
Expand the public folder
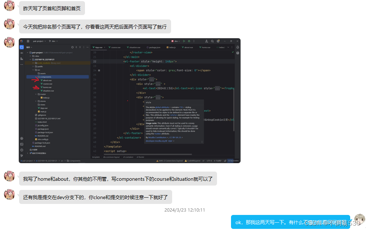(x=33, y=67)
